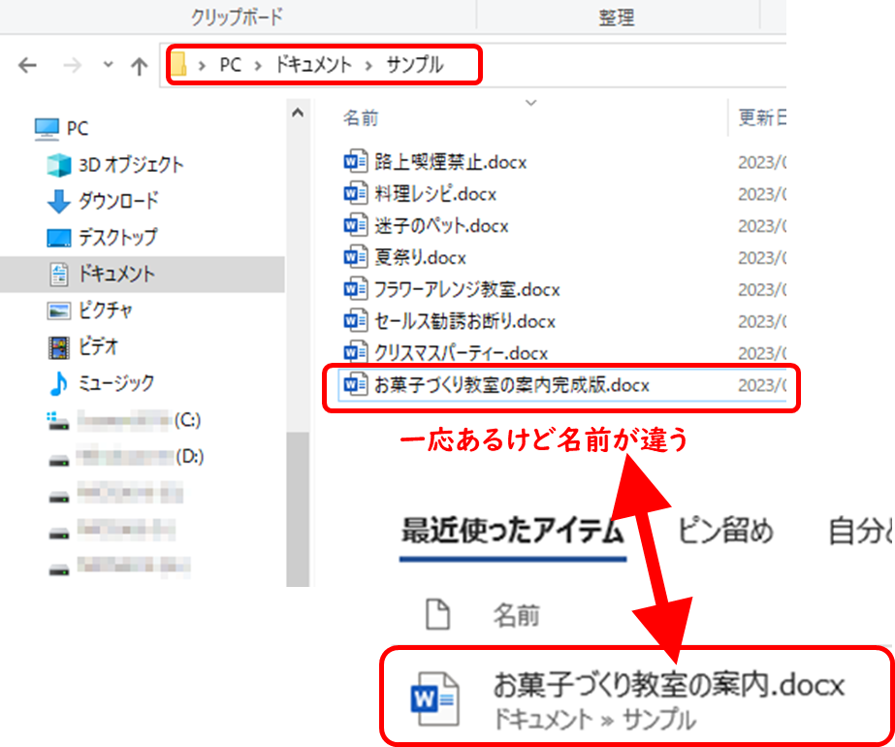This screenshot has width=895, height=747.
Task: Click Word icon of 夏祭り.docx
Action: tap(355, 258)
